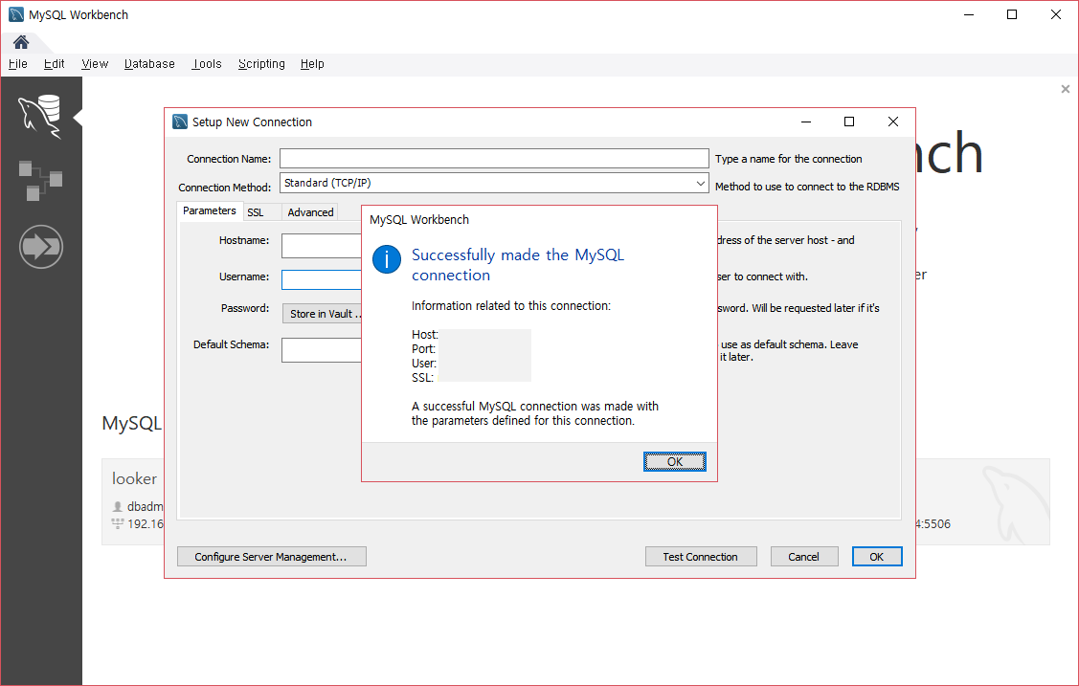Open the Edit menu
The image size is (1079, 686).
click(54, 64)
